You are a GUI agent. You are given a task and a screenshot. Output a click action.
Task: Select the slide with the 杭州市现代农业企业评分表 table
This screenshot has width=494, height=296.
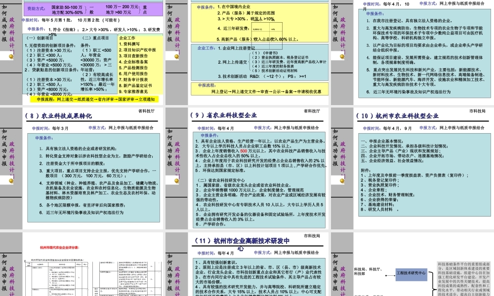82,264
